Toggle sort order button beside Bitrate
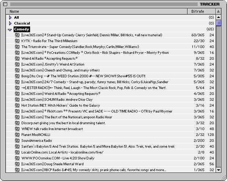This screenshot has height=181, width=227. coord(218,11)
